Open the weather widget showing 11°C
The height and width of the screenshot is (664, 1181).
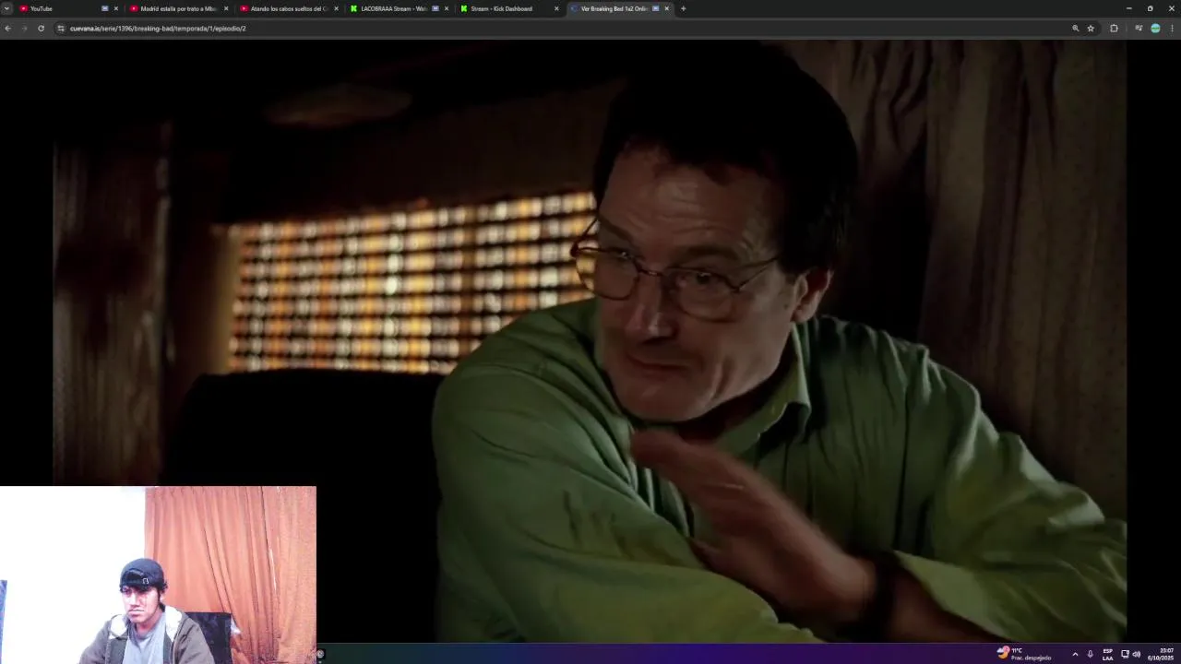pyautogui.click(x=1024, y=654)
